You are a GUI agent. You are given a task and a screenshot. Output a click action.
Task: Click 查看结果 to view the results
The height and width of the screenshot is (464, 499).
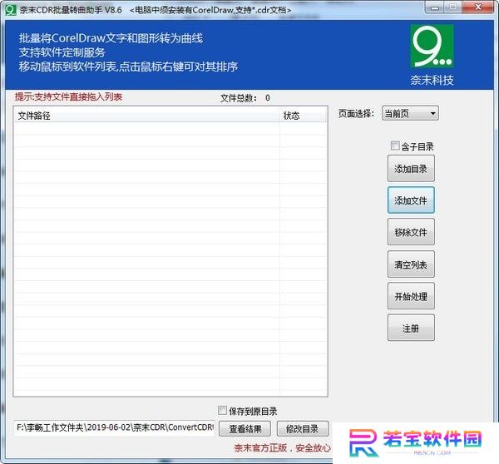click(x=245, y=429)
